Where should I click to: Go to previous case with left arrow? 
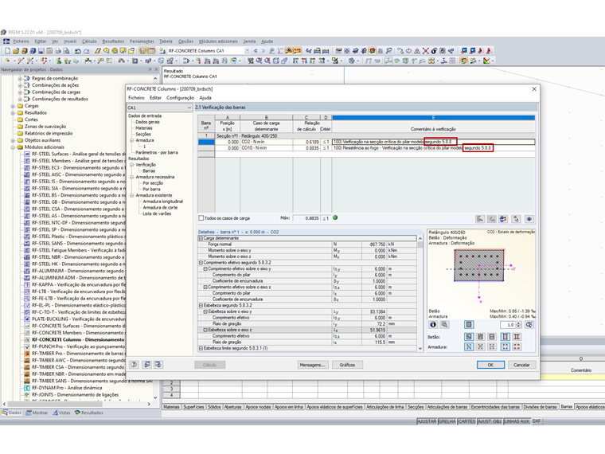256,50
